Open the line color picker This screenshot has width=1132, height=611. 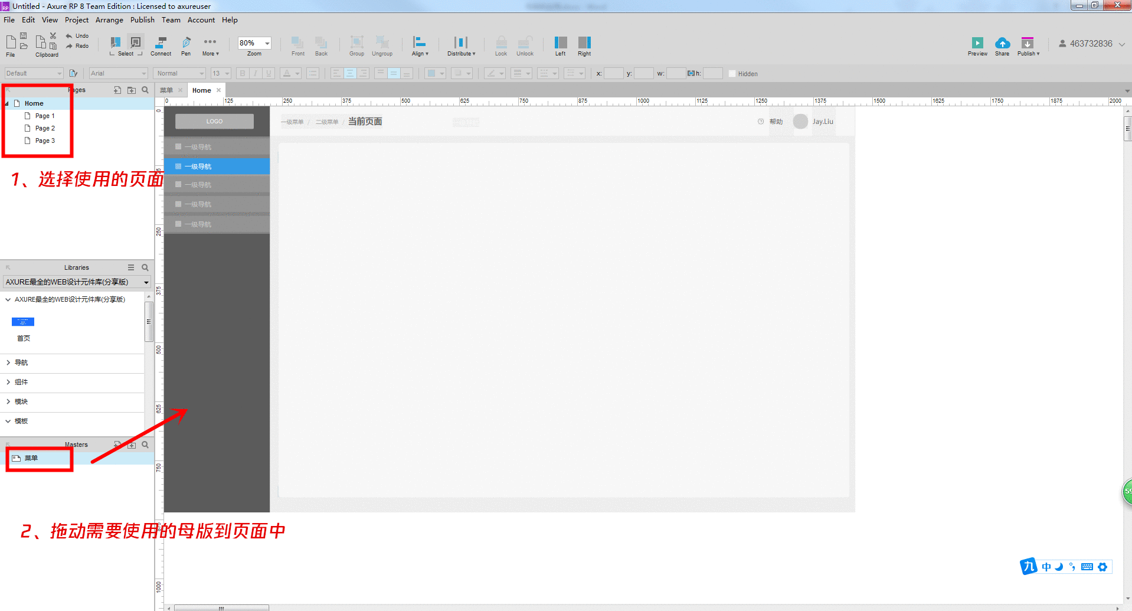(495, 73)
